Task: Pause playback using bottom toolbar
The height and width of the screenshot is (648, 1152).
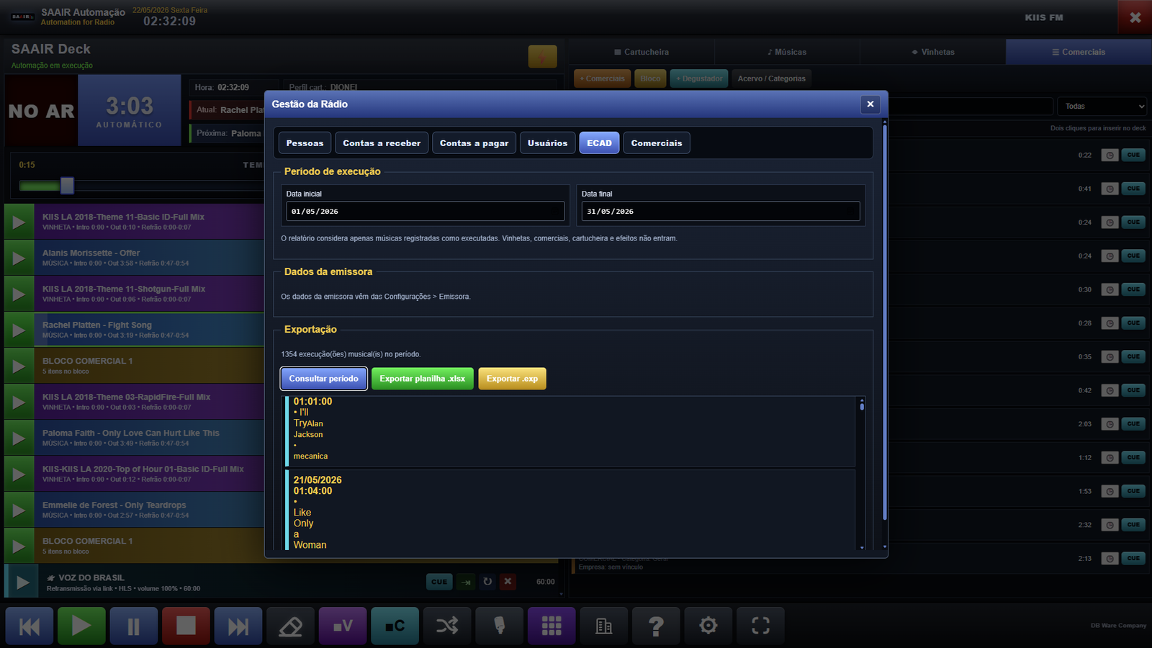Action: (x=134, y=626)
